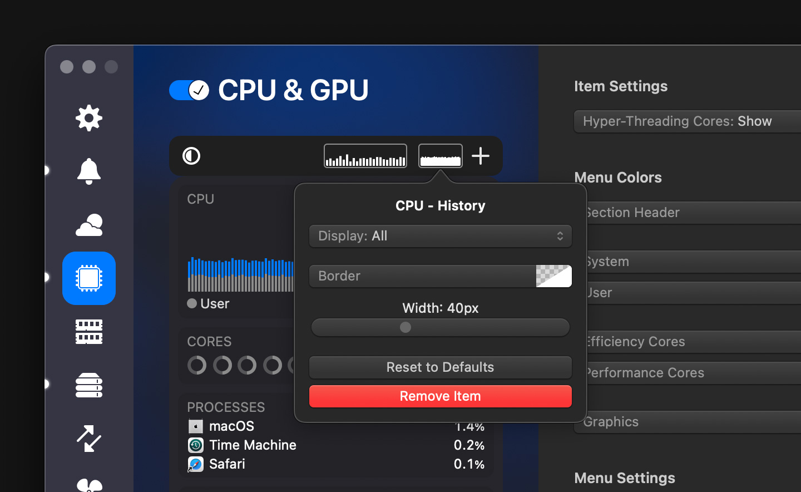Click Performance Cores color setting

click(x=693, y=373)
